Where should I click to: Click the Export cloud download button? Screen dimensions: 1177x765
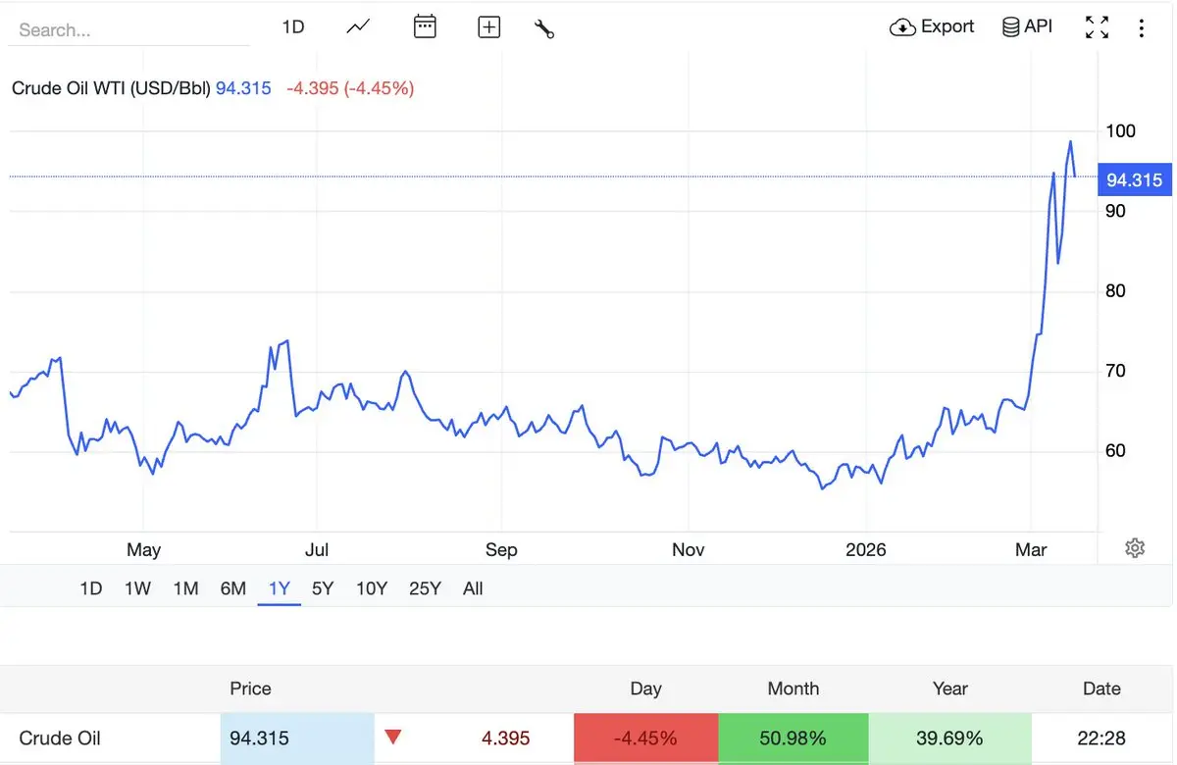point(932,26)
